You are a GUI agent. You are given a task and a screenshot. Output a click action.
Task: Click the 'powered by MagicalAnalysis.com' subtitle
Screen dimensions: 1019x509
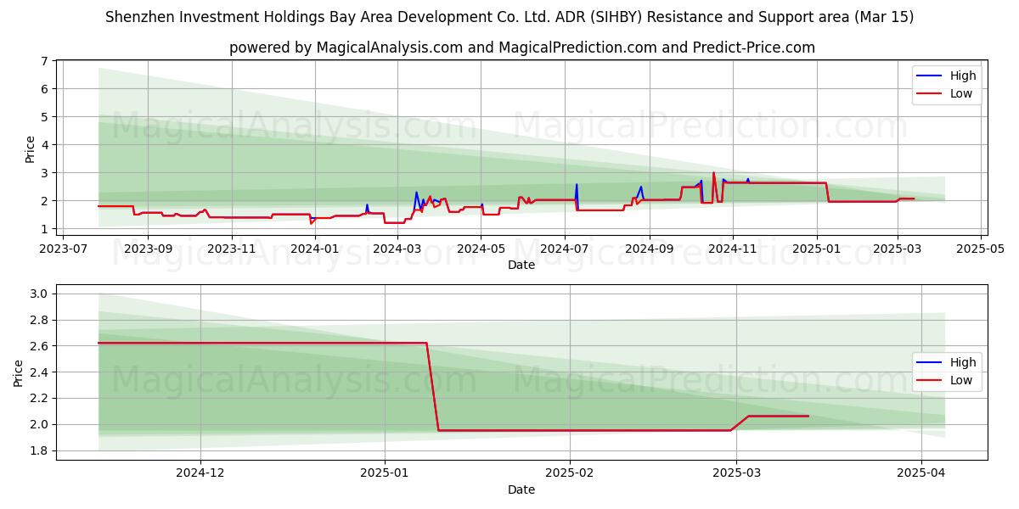521,48
